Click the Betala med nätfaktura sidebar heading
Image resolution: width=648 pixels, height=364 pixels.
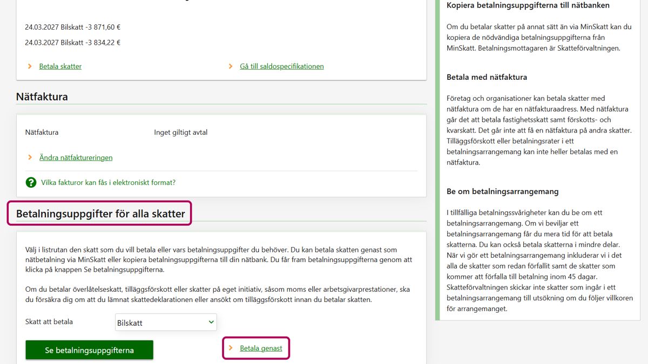coord(487,77)
